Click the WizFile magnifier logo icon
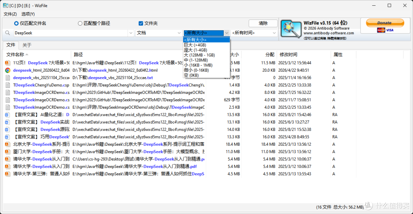The height and width of the screenshot is (214, 413). [x=291, y=29]
